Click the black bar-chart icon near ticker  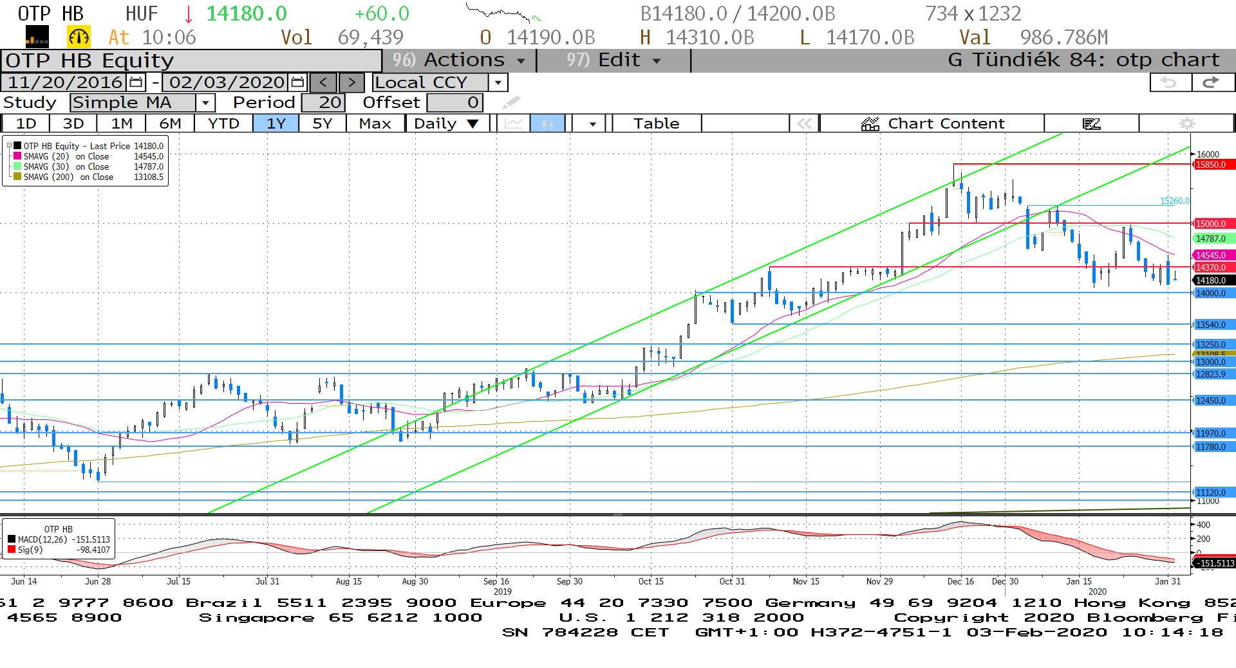pos(37,37)
